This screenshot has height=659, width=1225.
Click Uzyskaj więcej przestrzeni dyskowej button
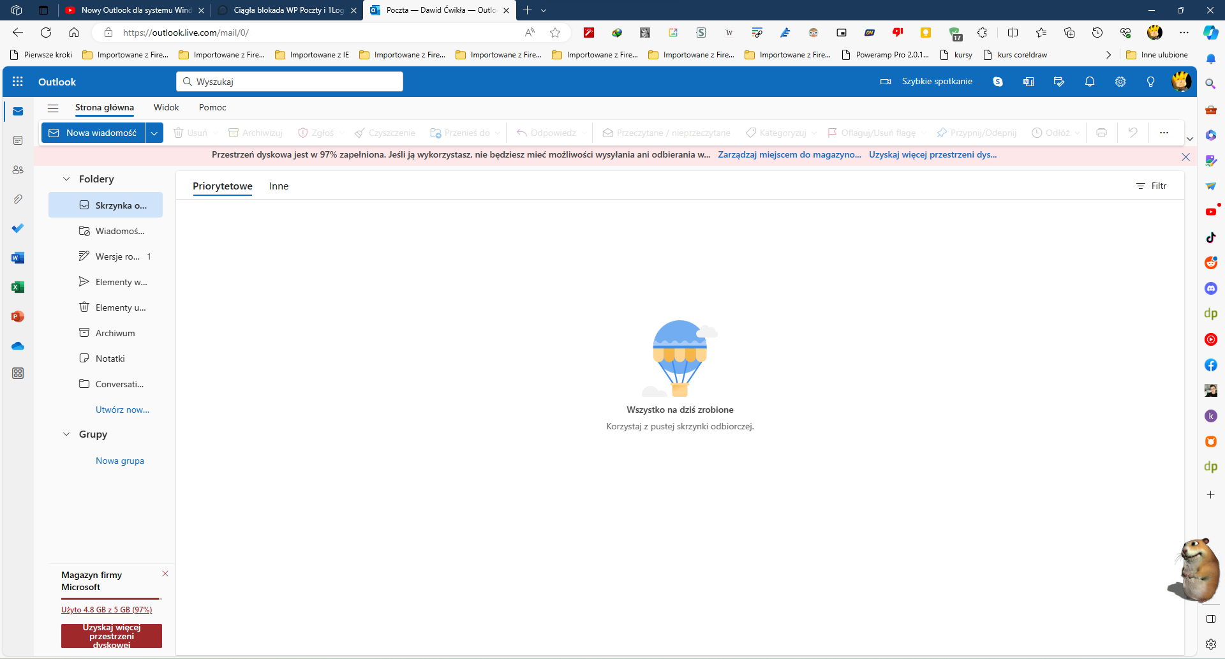point(112,636)
